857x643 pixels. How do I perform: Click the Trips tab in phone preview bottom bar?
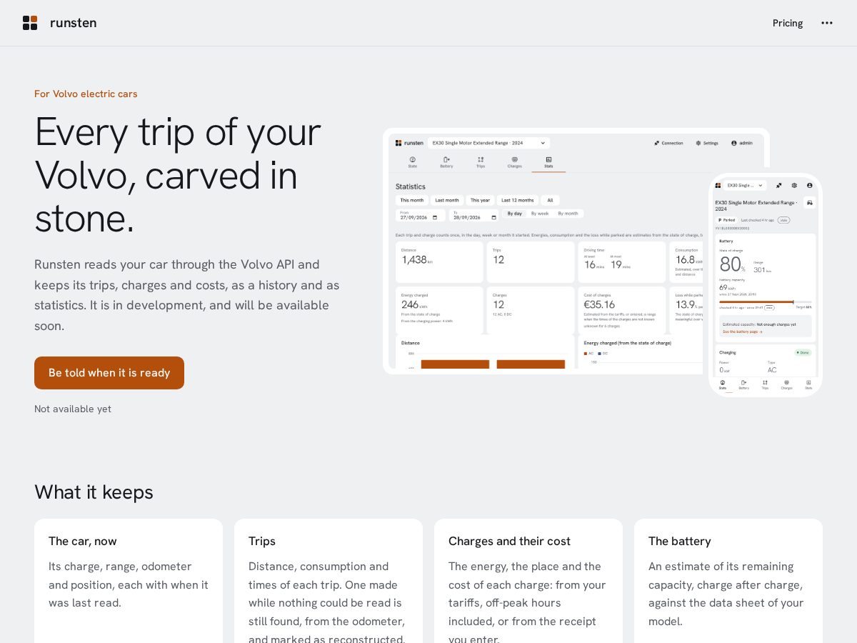click(765, 384)
